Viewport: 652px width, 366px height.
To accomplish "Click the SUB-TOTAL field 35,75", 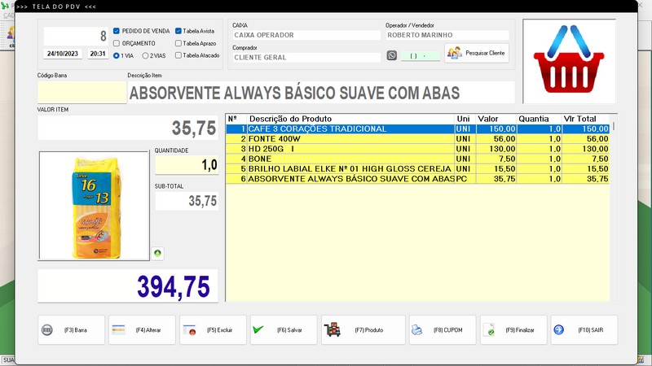I will coord(187,201).
